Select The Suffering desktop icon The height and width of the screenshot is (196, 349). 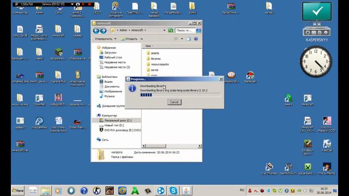[x=327, y=169]
